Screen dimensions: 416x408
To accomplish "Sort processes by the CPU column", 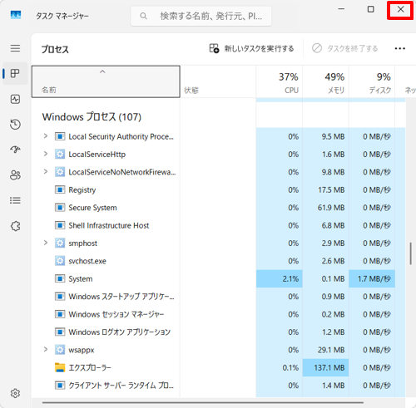I will [x=280, y=82].
